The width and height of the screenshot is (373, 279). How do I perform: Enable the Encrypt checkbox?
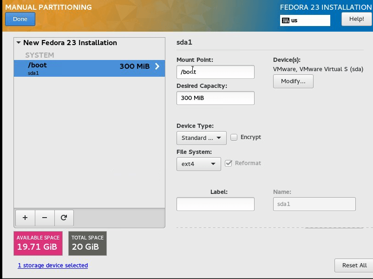pos(234,137)
